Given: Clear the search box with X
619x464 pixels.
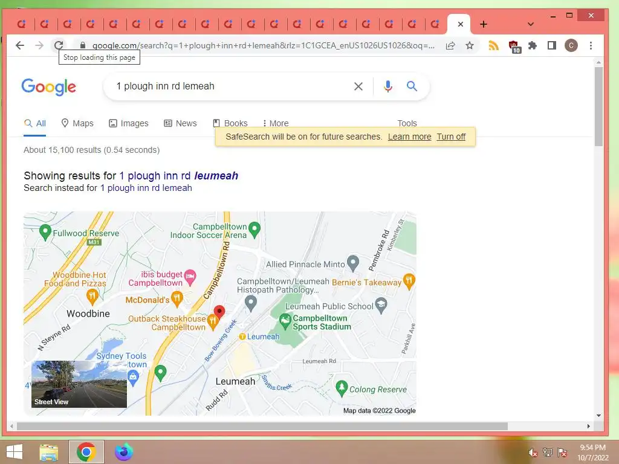Looking at the screenshot, I should click(x=358, y=86).
